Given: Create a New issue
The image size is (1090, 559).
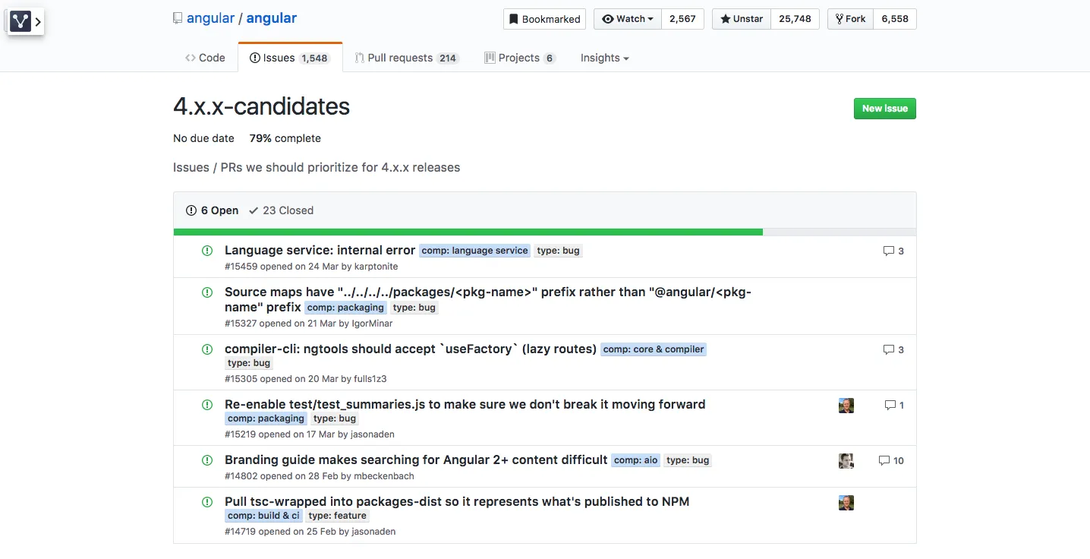Looking at the screenshot, I should 884,109.
